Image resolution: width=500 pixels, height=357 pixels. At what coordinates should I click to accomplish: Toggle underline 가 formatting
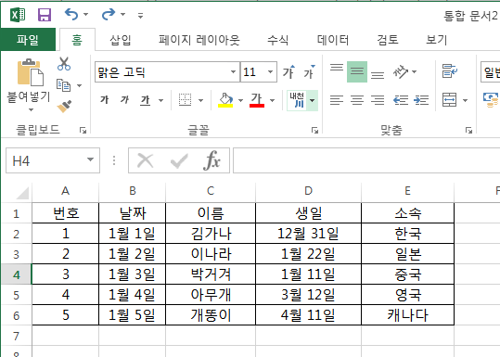tap(145, 100)
